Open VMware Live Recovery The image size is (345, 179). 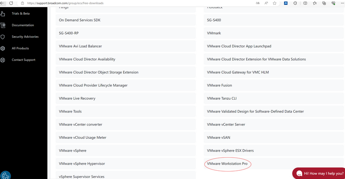pos(126,98)
